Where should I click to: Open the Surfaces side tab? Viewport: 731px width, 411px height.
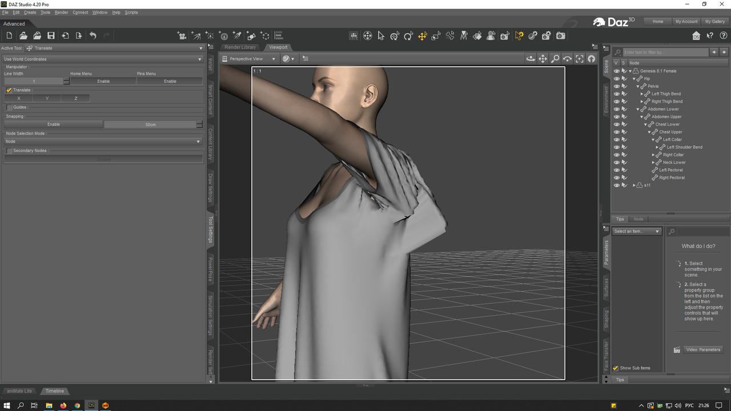click(x=607, y=288)
